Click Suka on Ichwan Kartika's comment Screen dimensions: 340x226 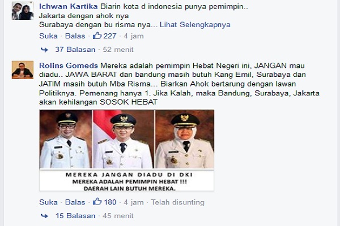tap(48, 36)
